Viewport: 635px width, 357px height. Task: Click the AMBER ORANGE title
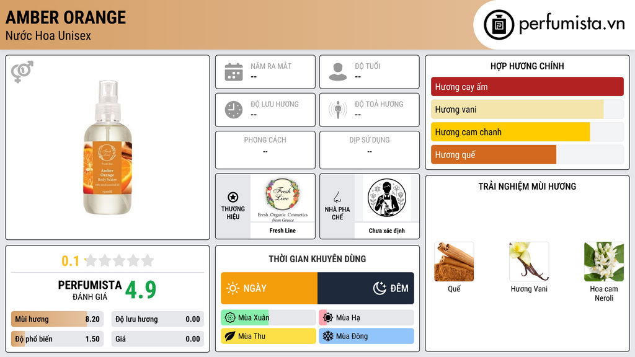click(66, 17)
